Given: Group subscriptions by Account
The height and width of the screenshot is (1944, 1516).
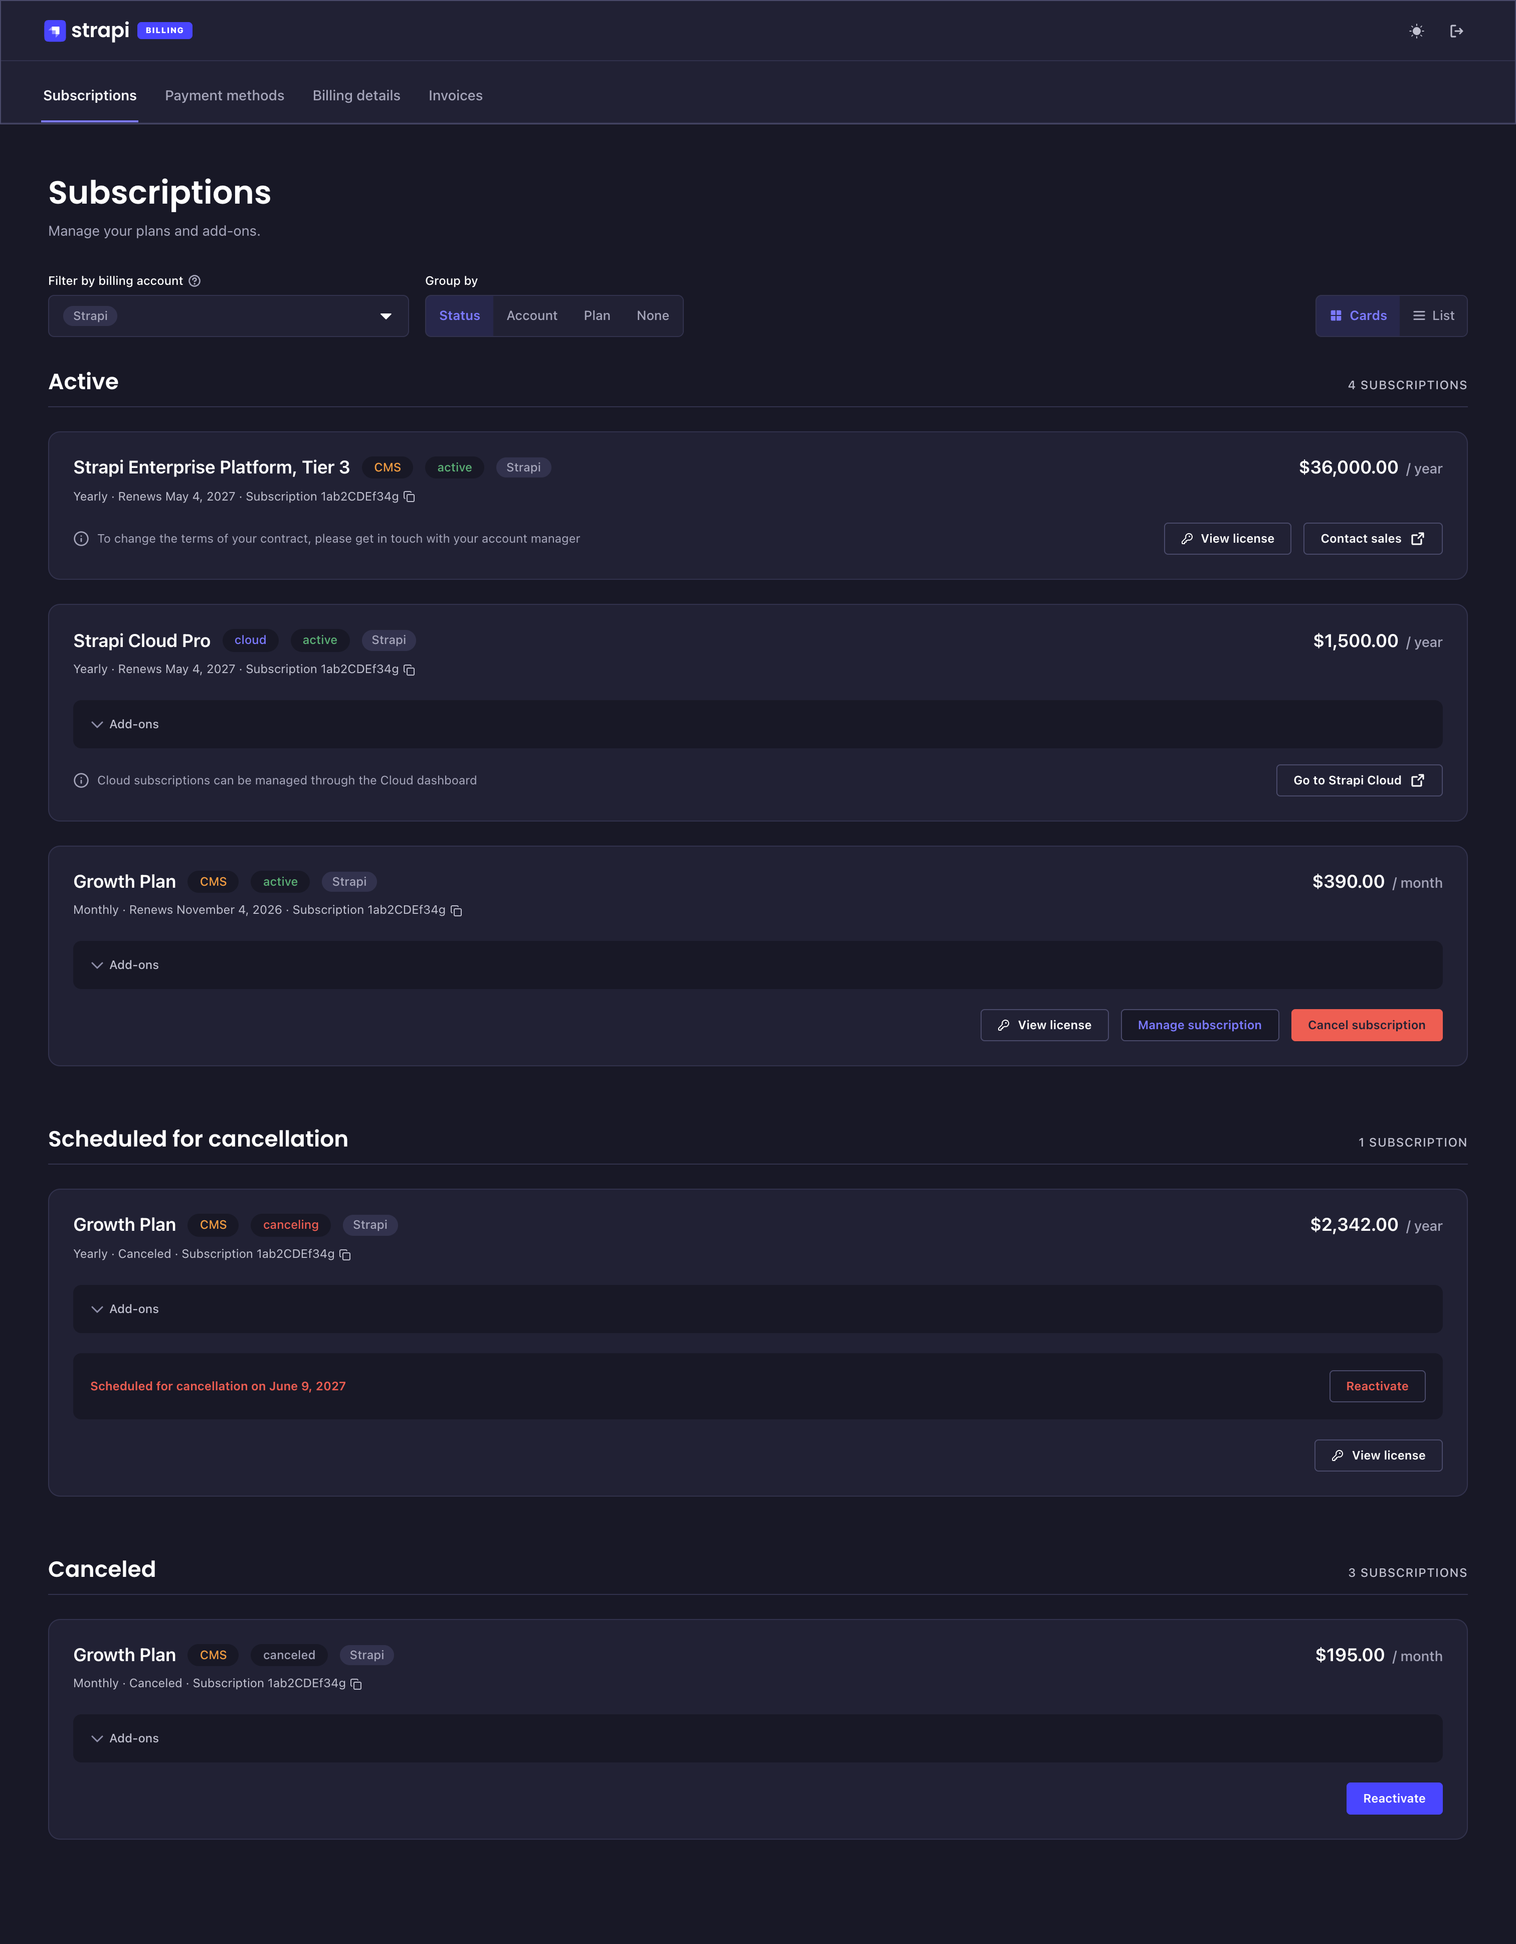Looking at the screenshot, I should pos(532,316).
